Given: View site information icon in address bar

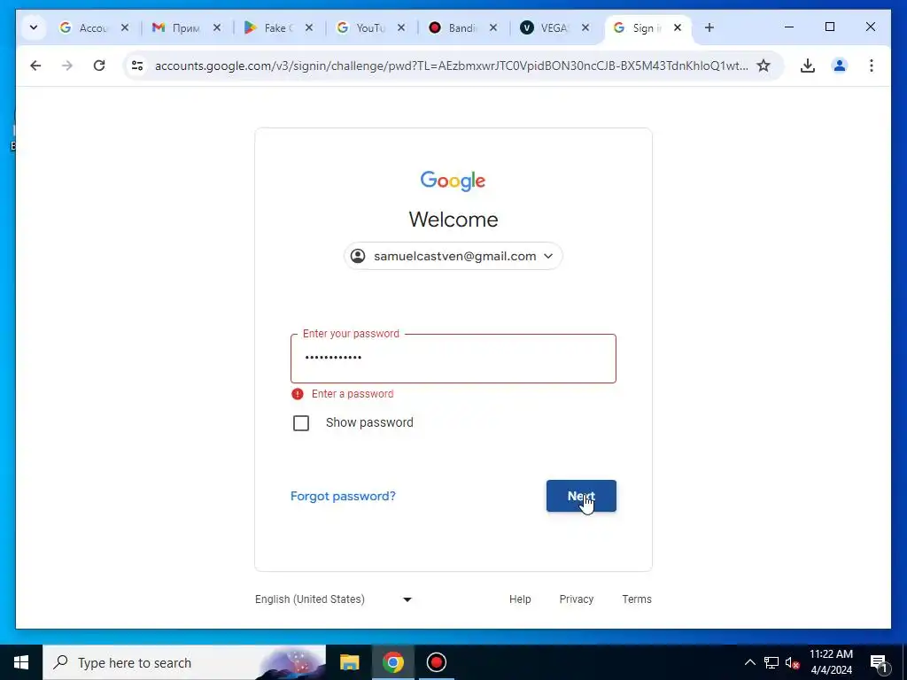Looking at the screenshot, I should (x=137, y=66).
